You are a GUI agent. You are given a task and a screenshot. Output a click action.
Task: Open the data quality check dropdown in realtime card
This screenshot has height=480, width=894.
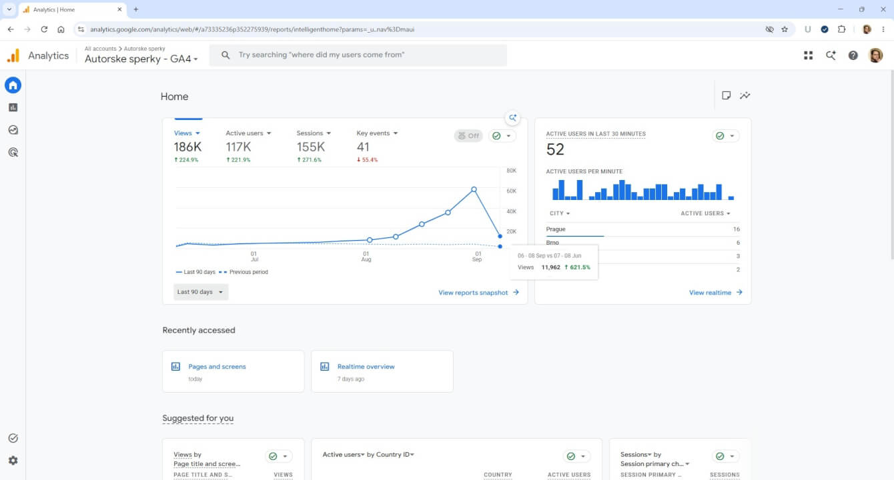(x=726, y=136)
